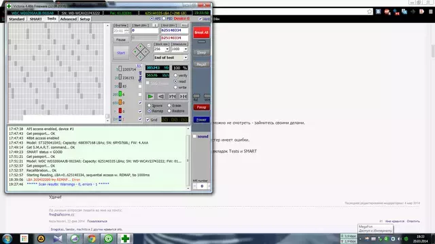Bookmark page with the Chrome star icon

370,12
